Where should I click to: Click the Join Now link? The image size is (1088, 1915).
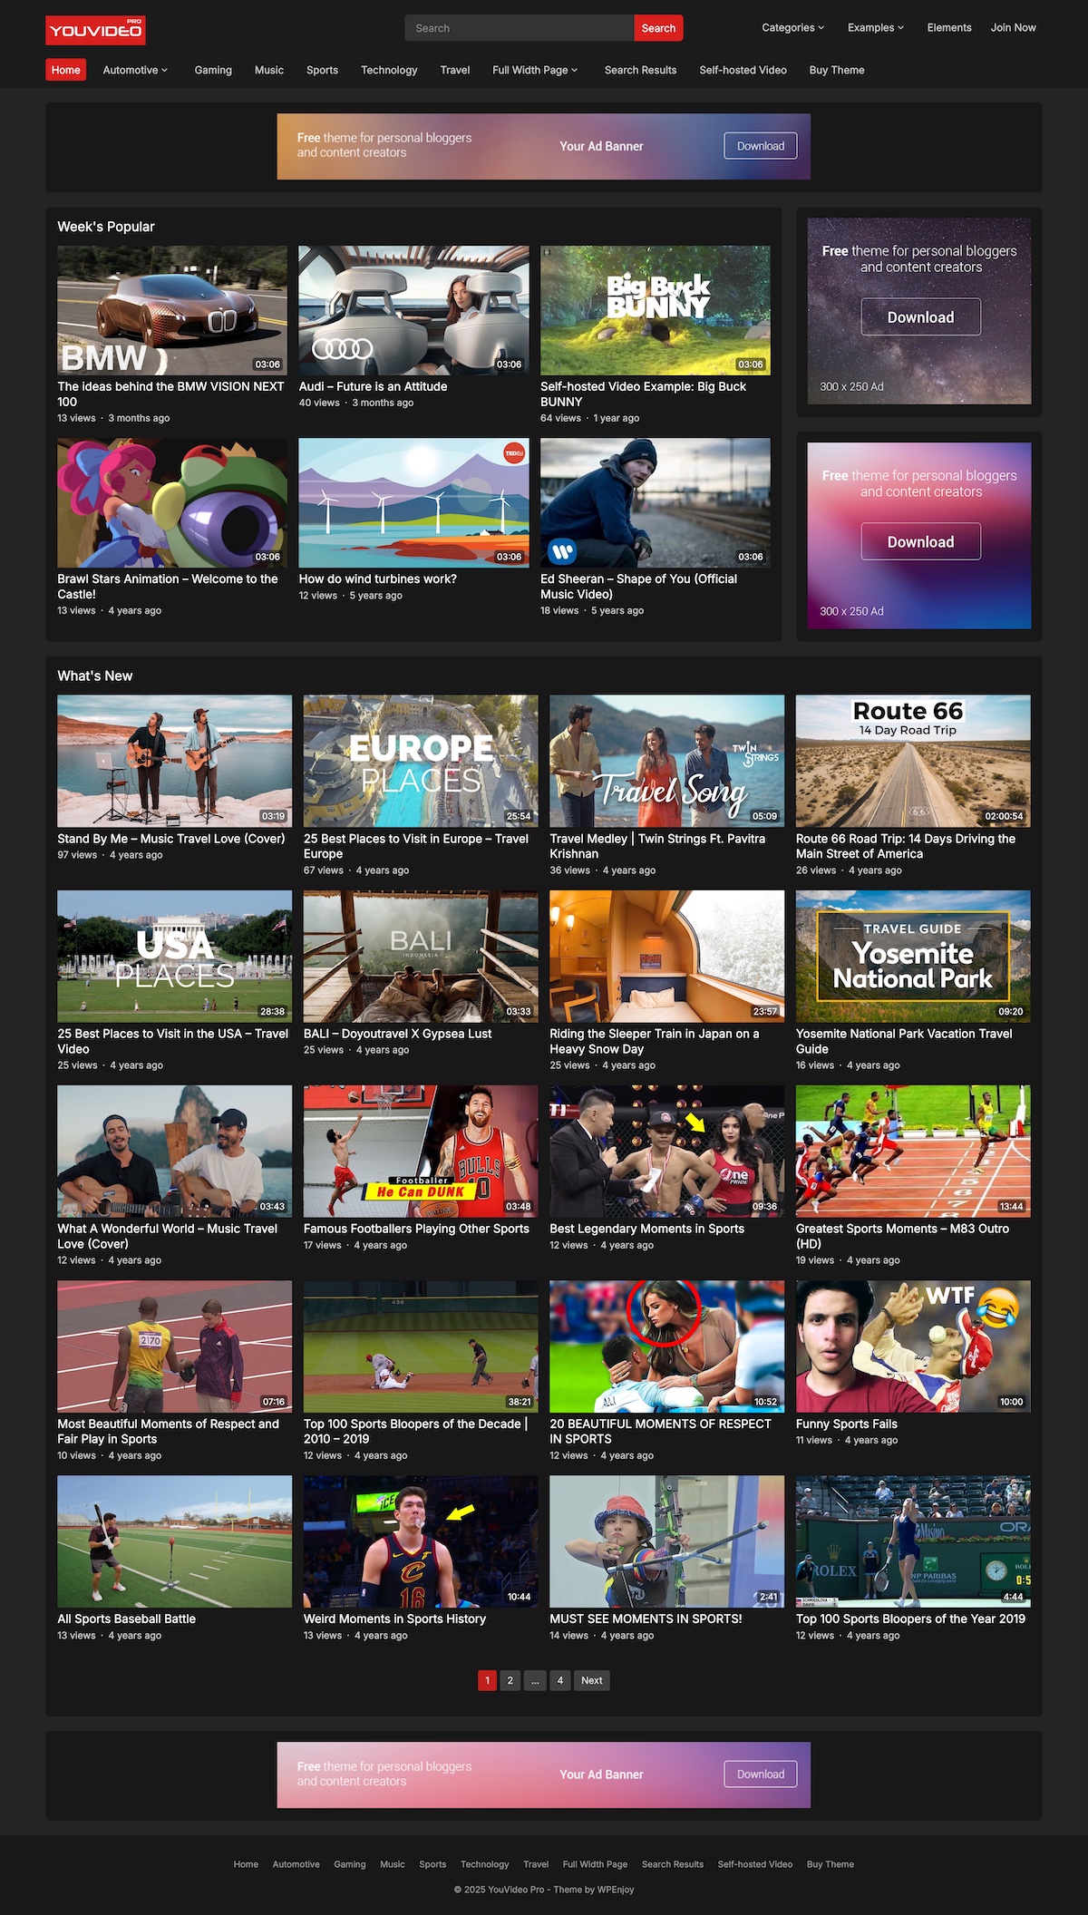point(1013,28)
